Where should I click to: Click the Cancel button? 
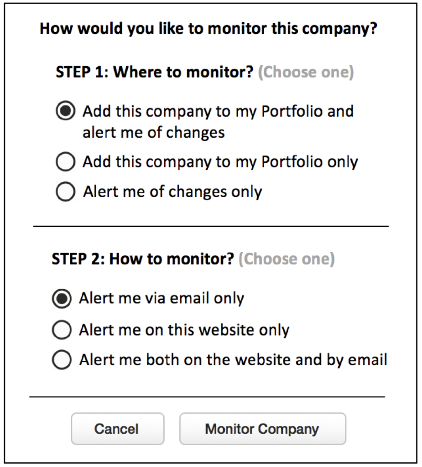[x=117, y=429]
